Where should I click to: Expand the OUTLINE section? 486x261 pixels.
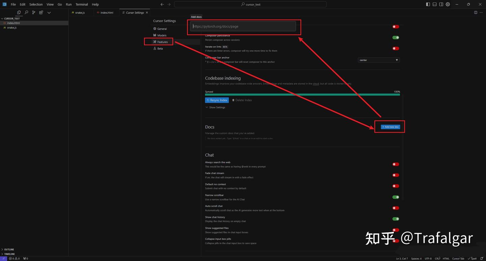[x=9, y=250]
